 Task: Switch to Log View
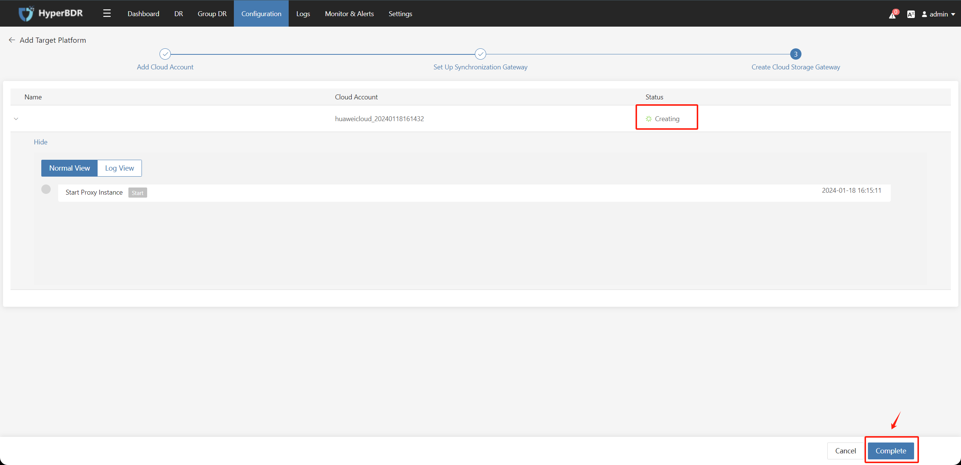pos(119,168)
